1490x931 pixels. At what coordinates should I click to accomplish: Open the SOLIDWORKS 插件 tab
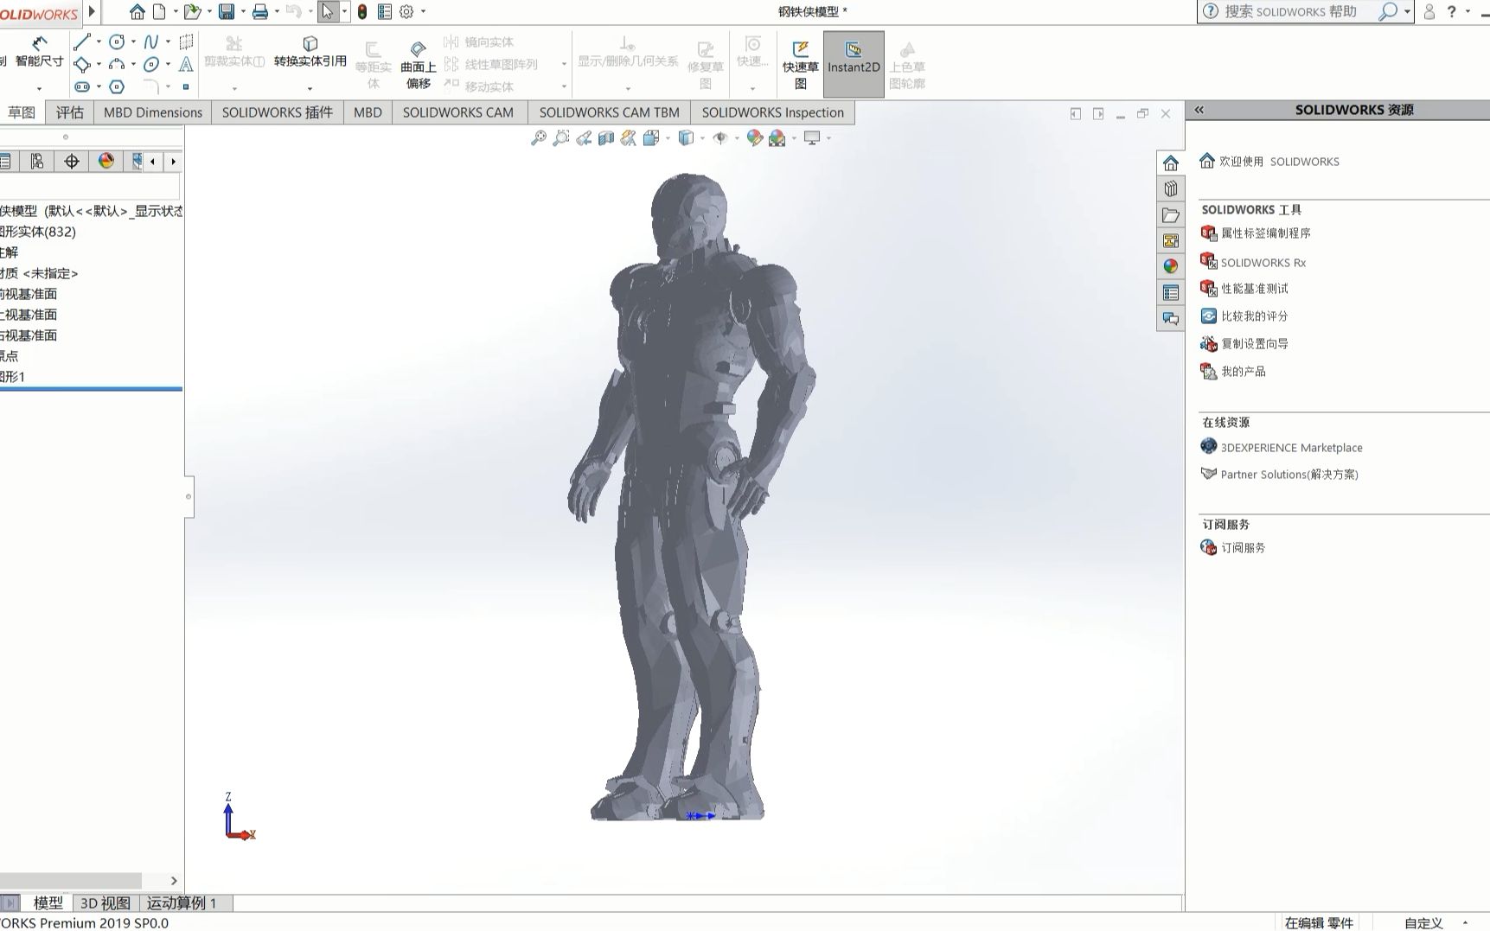[x=278, y=112]
